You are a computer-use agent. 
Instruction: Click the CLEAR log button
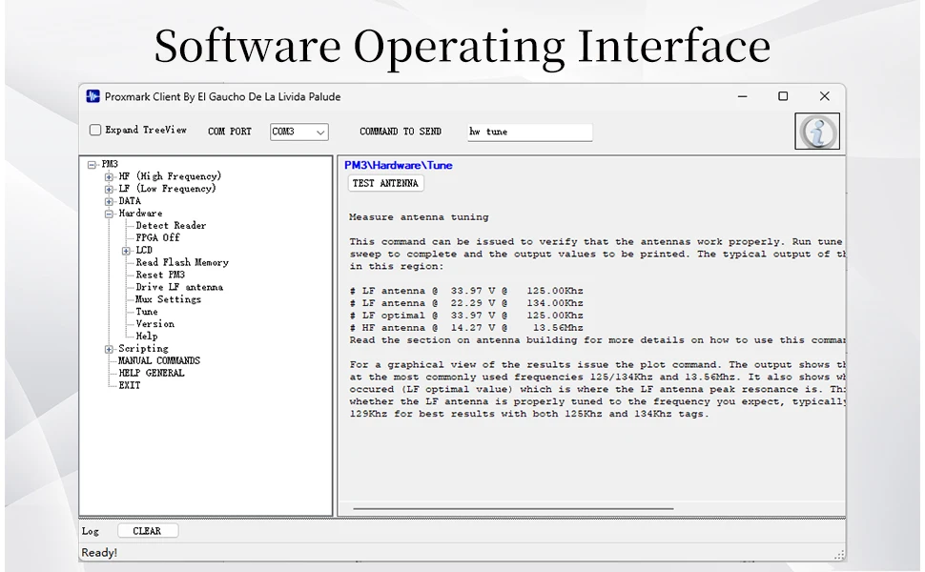tap(147, 531)
